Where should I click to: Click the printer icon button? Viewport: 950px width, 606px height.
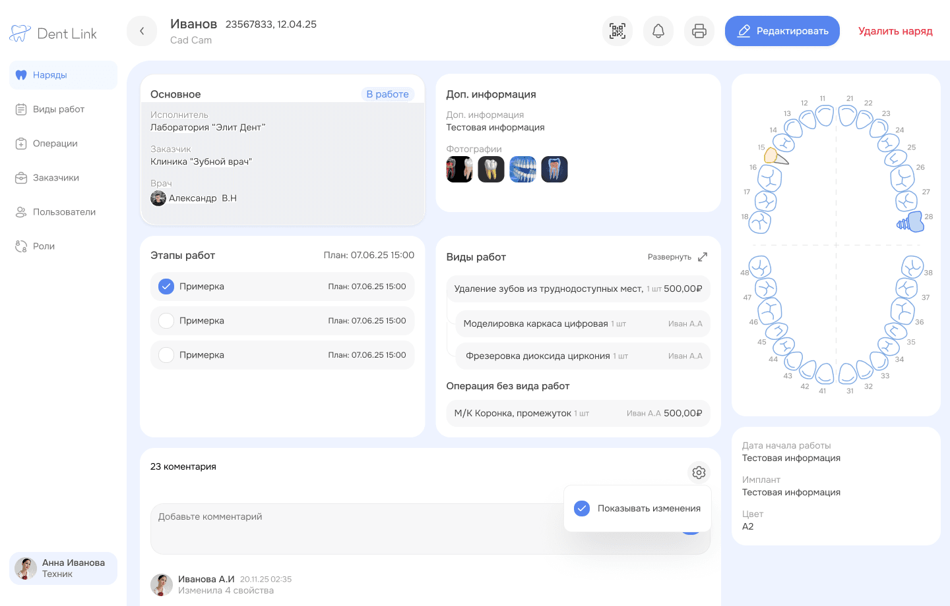pos(699,31)
